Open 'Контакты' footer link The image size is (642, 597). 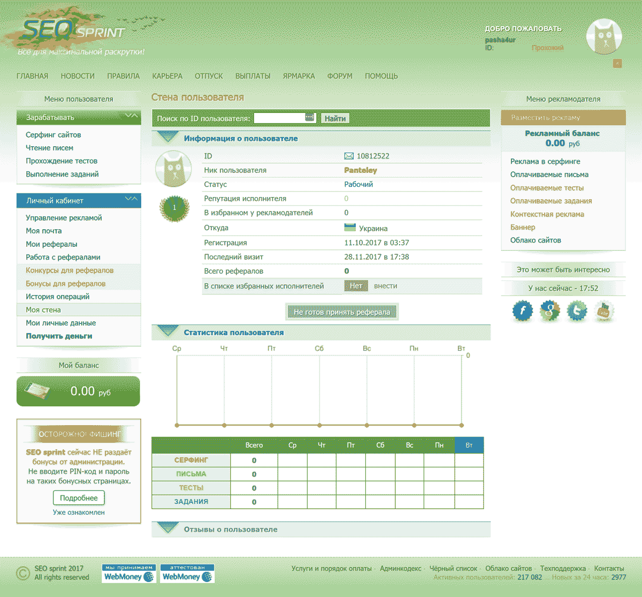click(609, 569)
